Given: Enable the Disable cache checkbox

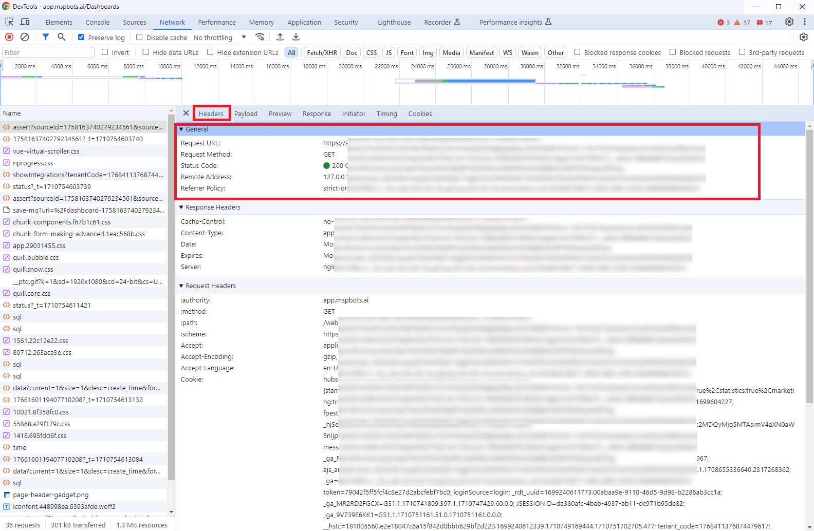Looking at the screenshot, I should pos(139,37).
